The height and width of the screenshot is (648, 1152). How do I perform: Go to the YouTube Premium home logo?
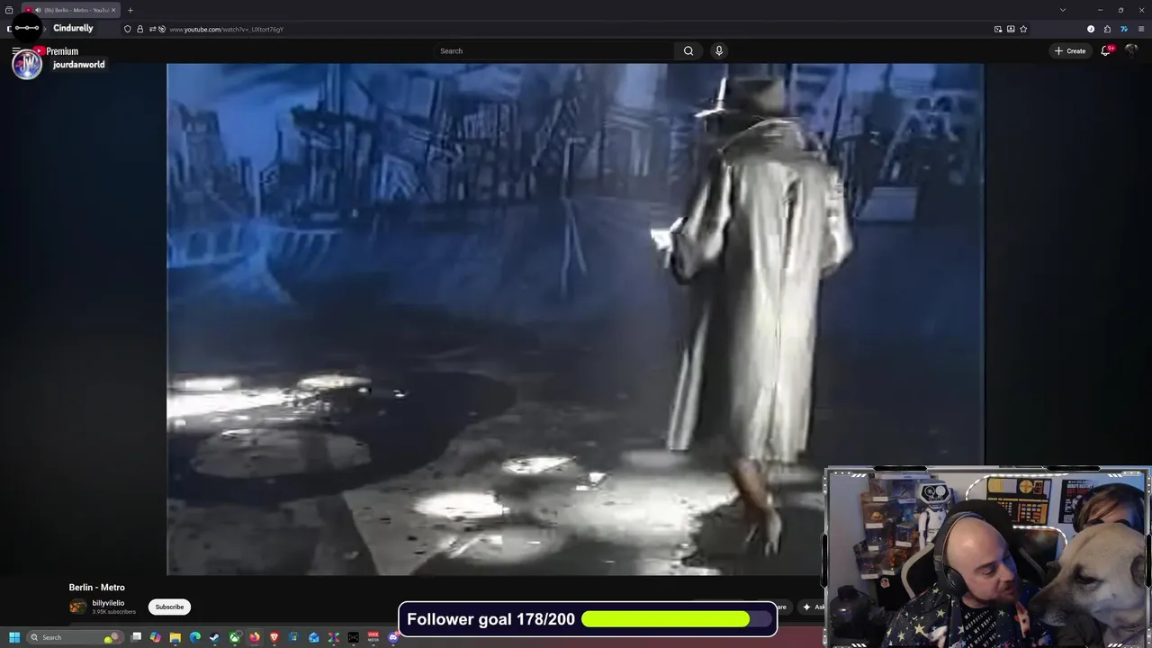point(56,51)
